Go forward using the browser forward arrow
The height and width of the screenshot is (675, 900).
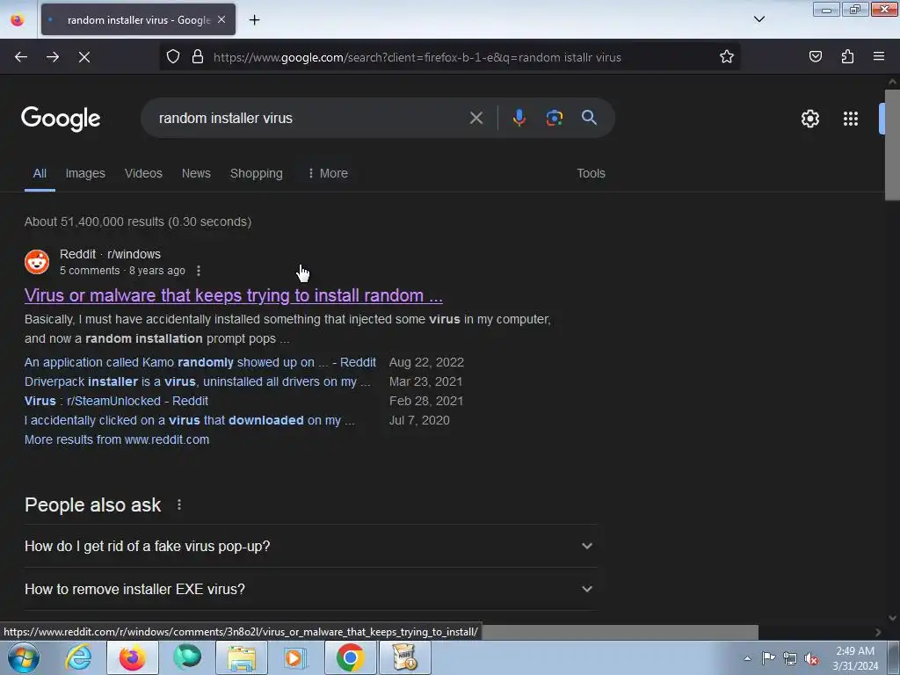(x=53, y=57)
